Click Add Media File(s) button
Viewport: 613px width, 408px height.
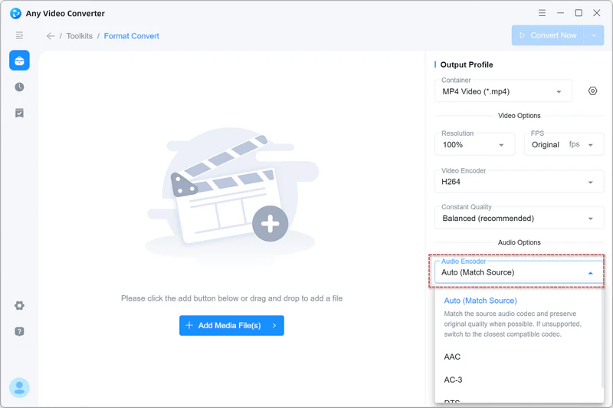(231, 325)
